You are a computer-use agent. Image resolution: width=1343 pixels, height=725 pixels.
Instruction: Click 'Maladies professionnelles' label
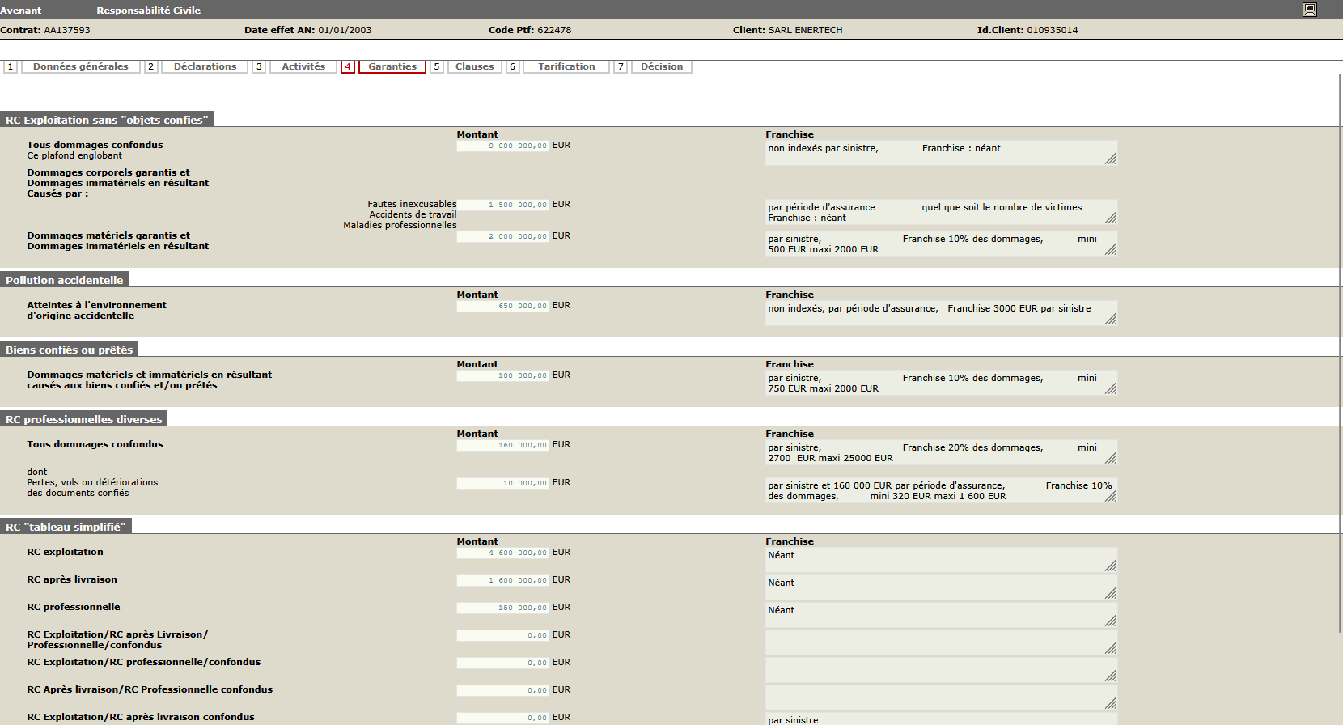coord(400,225)
